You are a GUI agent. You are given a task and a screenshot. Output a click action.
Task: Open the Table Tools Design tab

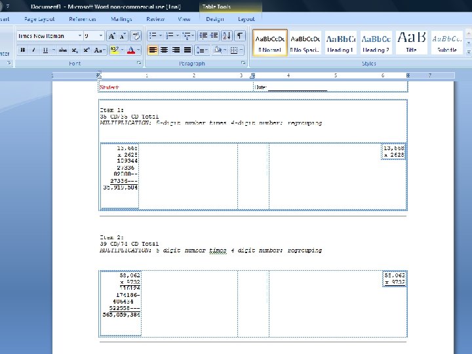click(214, 19)
